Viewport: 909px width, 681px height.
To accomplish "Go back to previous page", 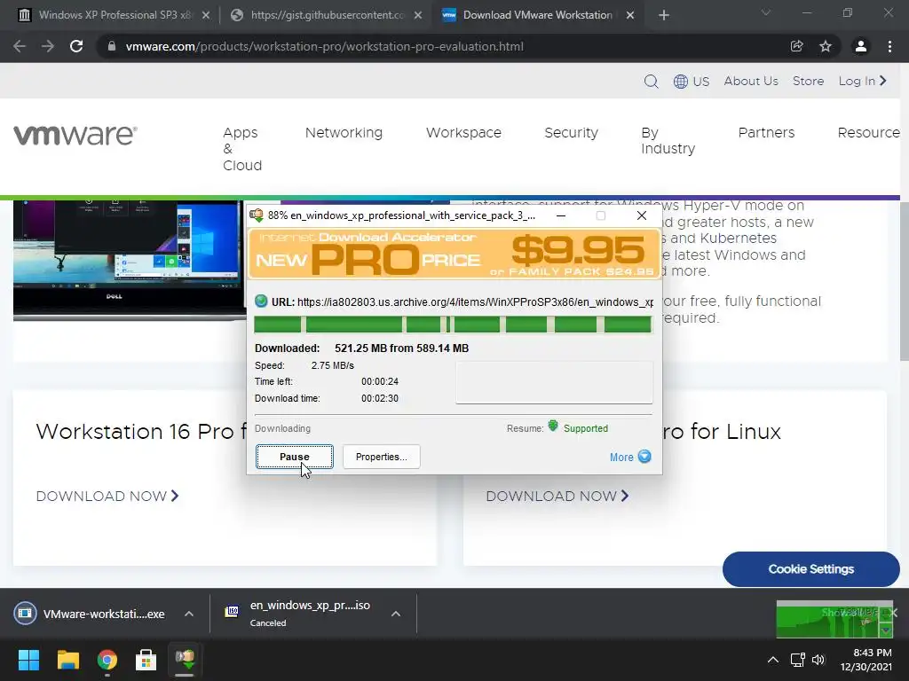I will [20, 46].
